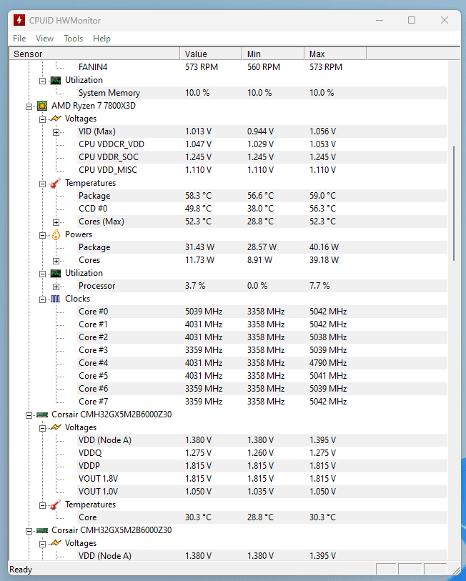The image size is (466, 581).
Task: Click the Value column header
Action: [211, 54]
